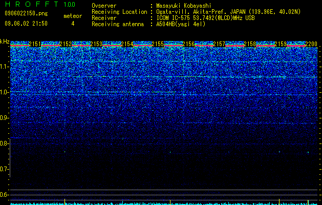Screen dimensions: 322x205
Task: Click the version number 1.0.0
Action: (70, 5)
